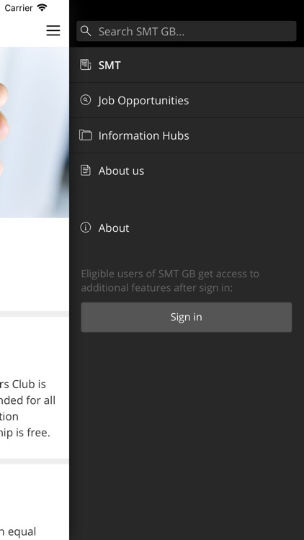
Task: Click the About info circle icon
Action: click(x=86, y=228)
